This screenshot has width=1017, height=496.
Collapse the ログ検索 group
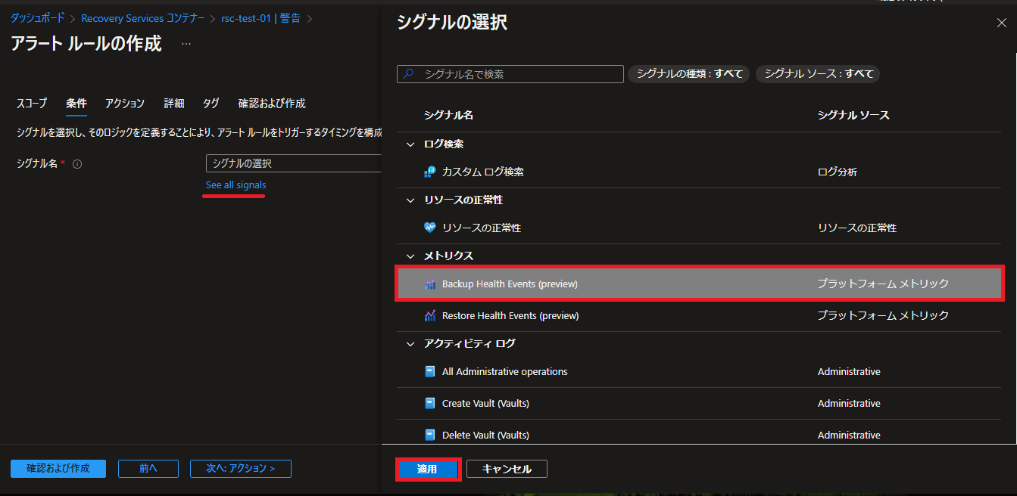(x=410, y=144)
